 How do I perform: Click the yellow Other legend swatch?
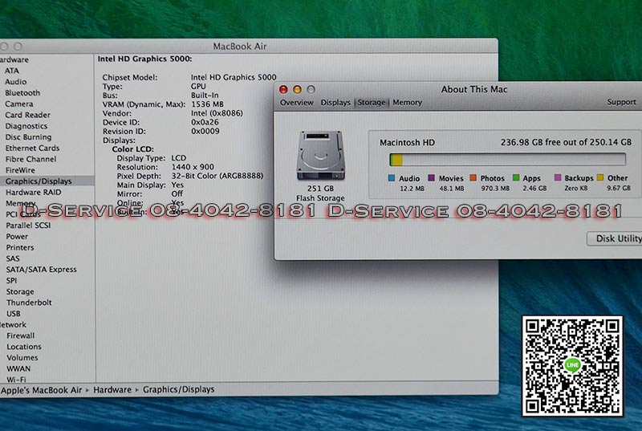(600, 177)
